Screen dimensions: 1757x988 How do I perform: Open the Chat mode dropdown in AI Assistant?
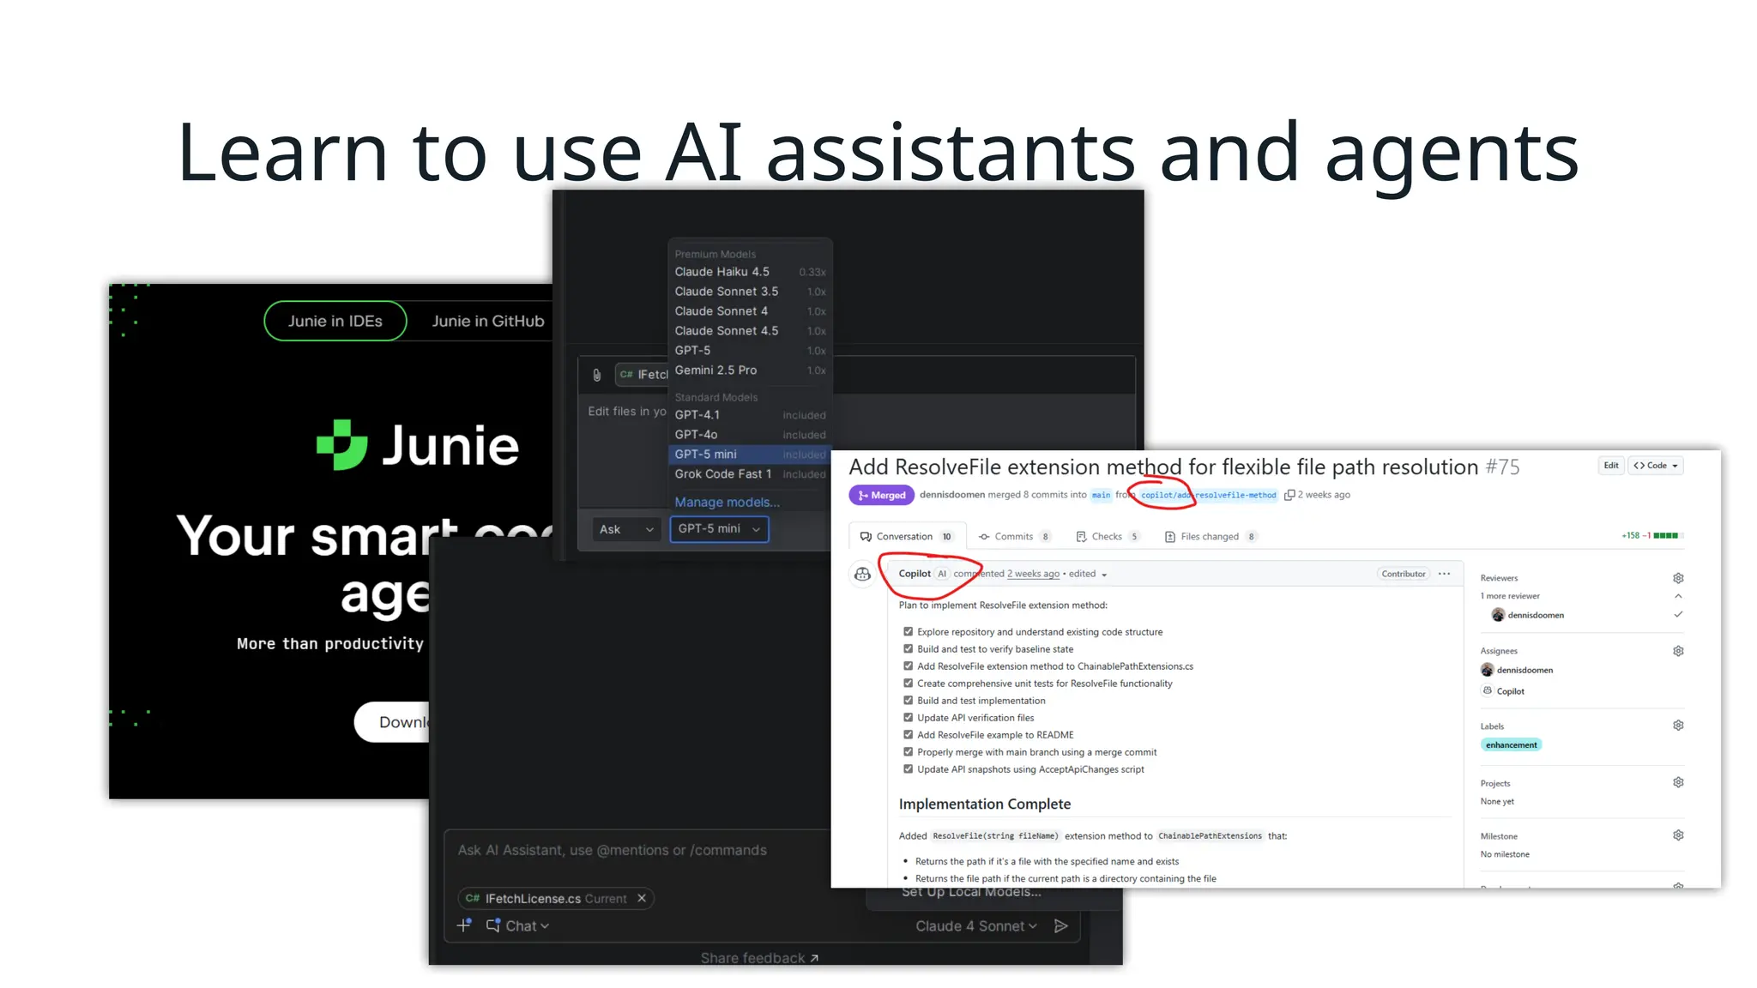coord(517,926)
